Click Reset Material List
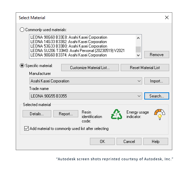 (145, 68)
